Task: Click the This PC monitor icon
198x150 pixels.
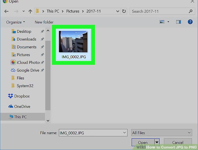Action: 11,117
